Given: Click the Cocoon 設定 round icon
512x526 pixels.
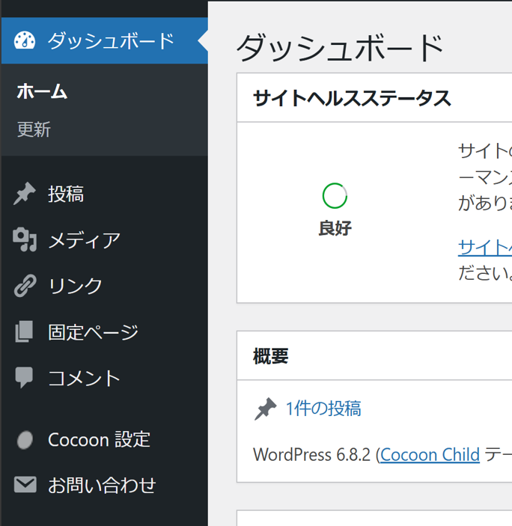Looking at the screenshot, I should (x=25, y=440).
